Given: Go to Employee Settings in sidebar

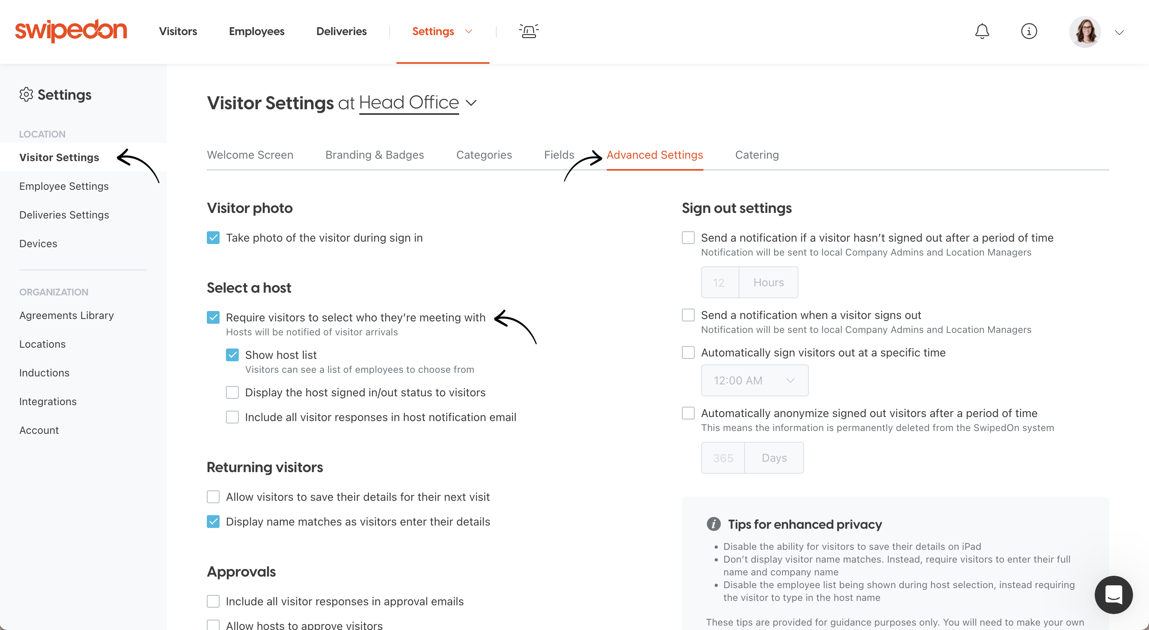Looking at the screenshot, I should pos(64,186).
